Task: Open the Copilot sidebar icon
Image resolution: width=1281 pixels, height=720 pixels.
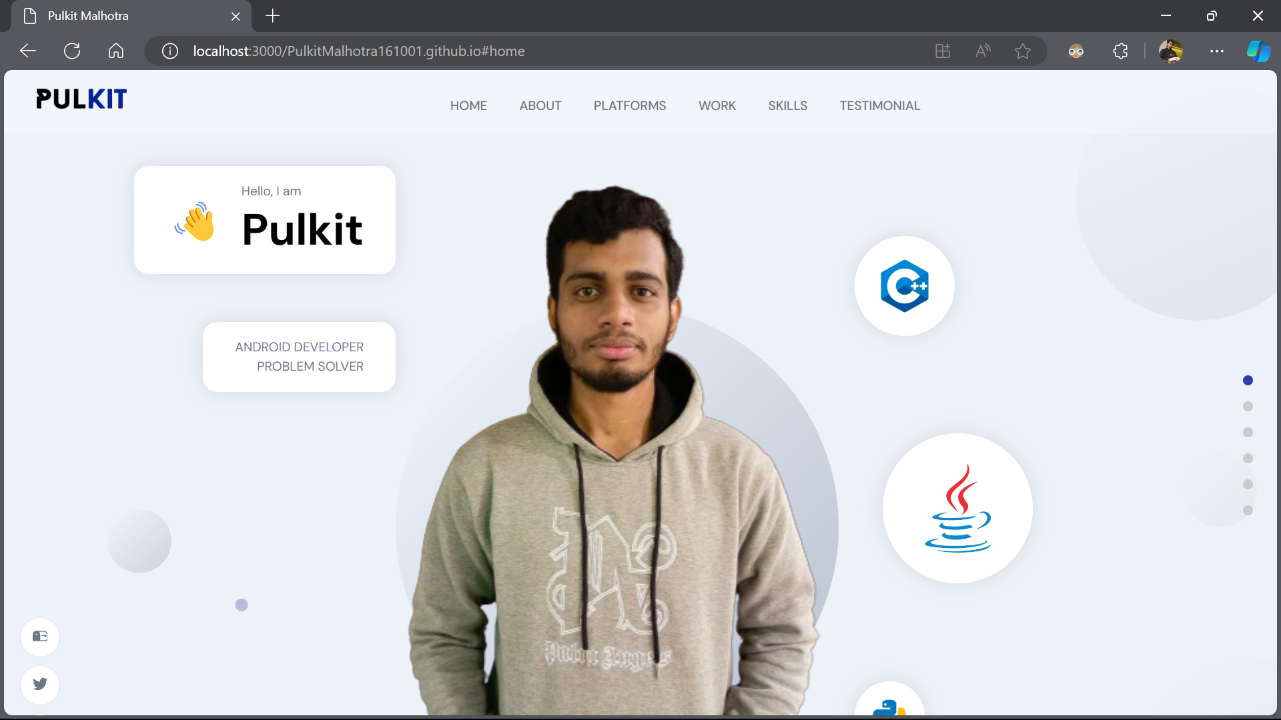Action: (x=1258, y=51)
